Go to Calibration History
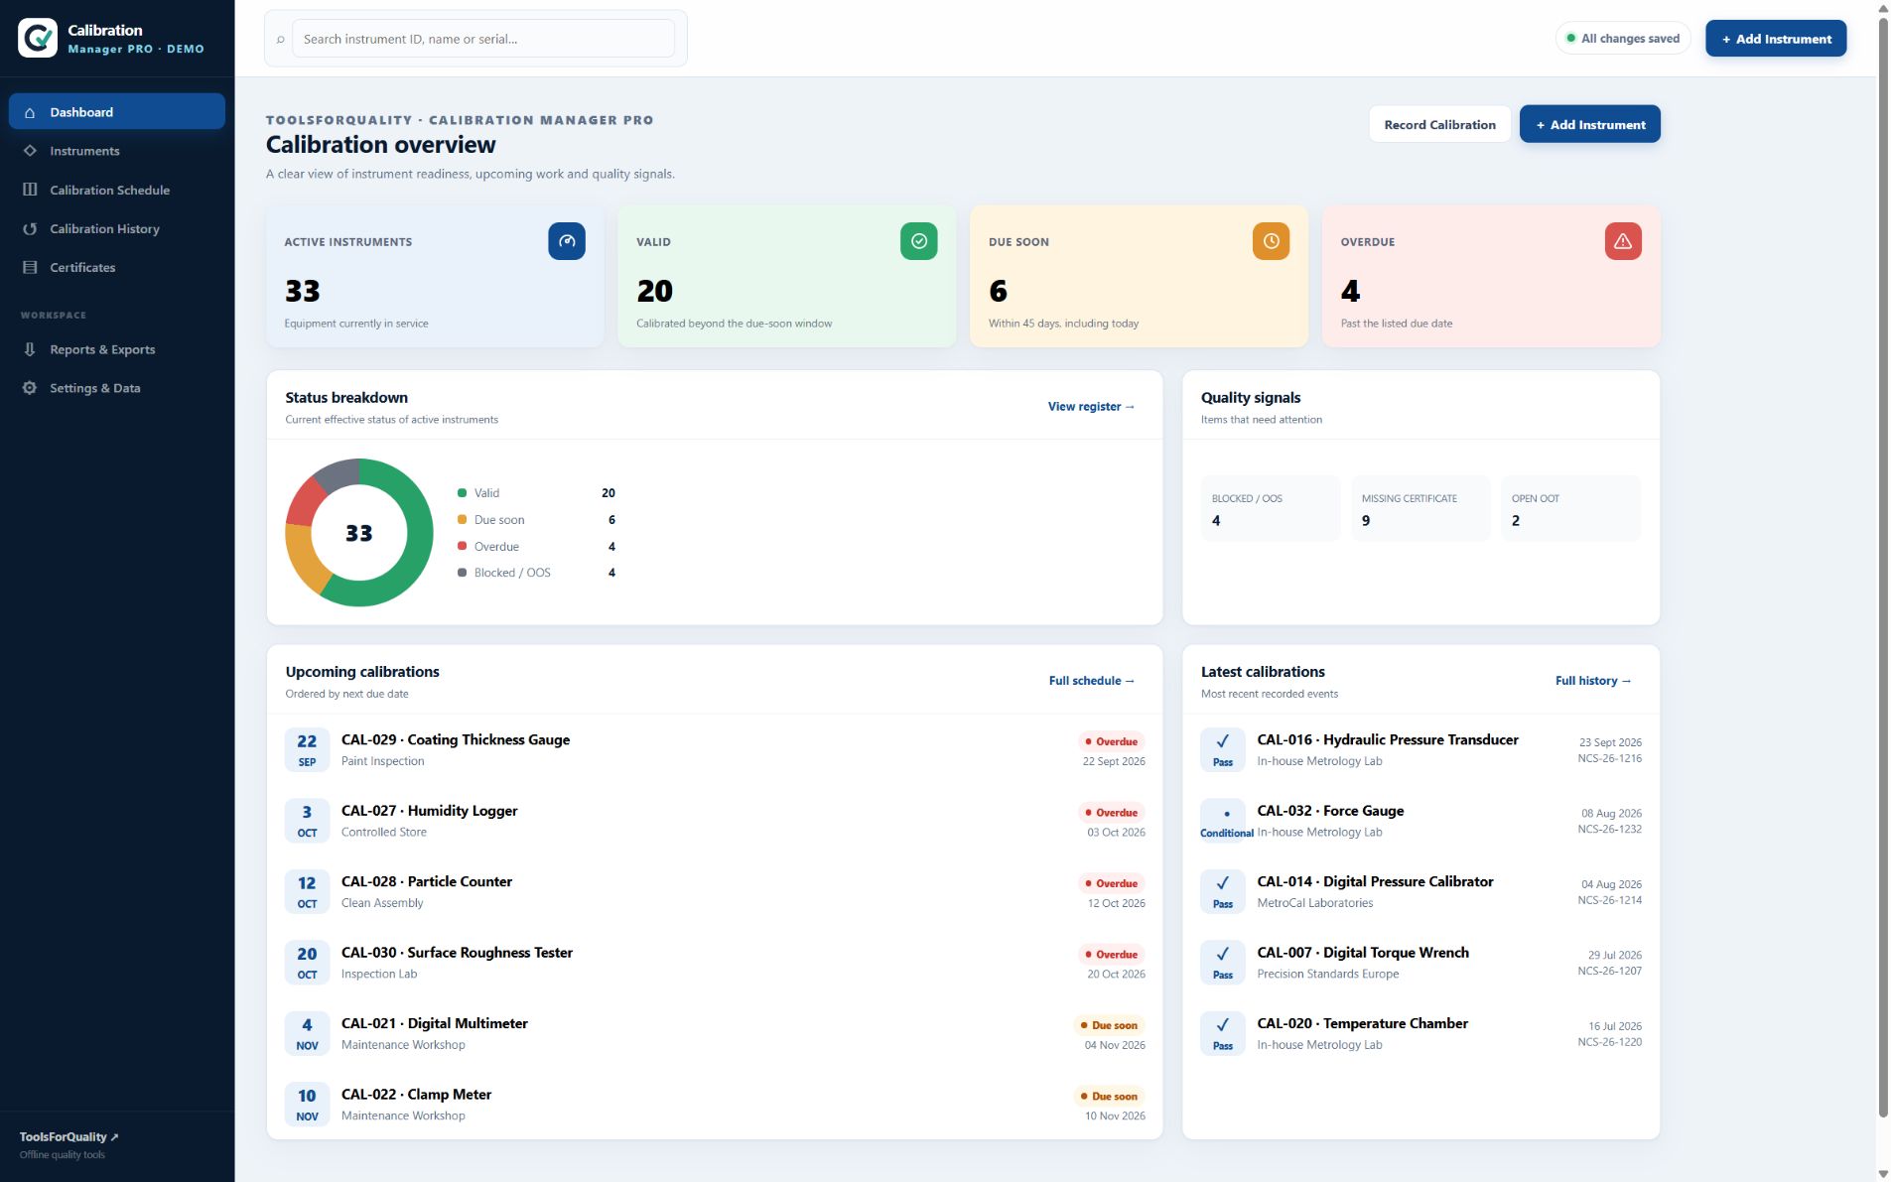The image size is (1891, 1182). coord(117,228)
